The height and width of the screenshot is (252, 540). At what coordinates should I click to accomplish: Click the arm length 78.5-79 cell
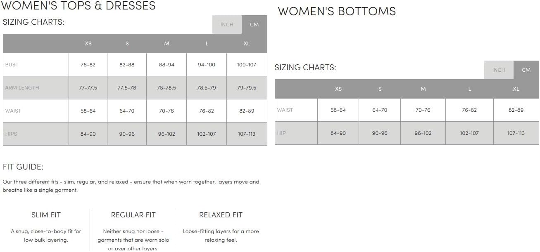[x=207, y=88]
